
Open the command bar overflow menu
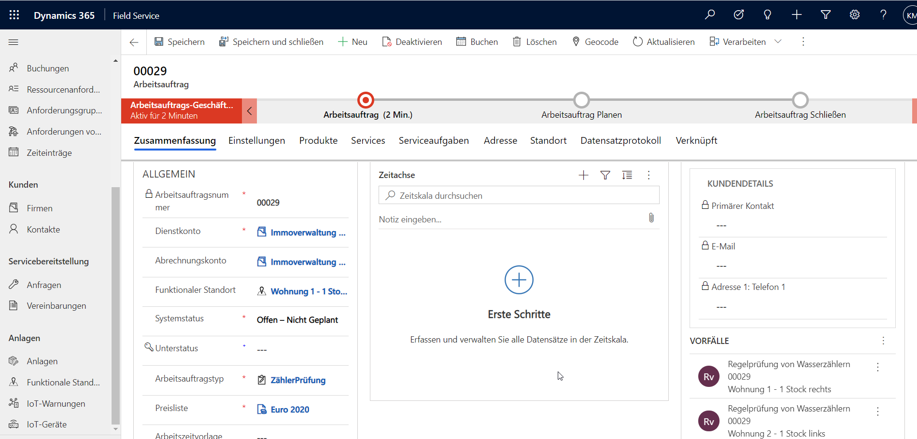coord(803,42)
